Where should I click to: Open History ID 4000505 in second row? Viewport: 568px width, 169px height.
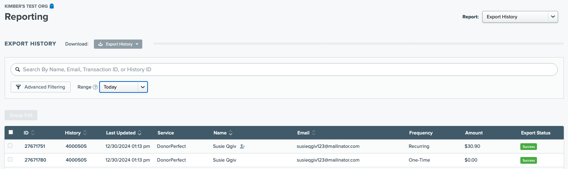[76, 160]
